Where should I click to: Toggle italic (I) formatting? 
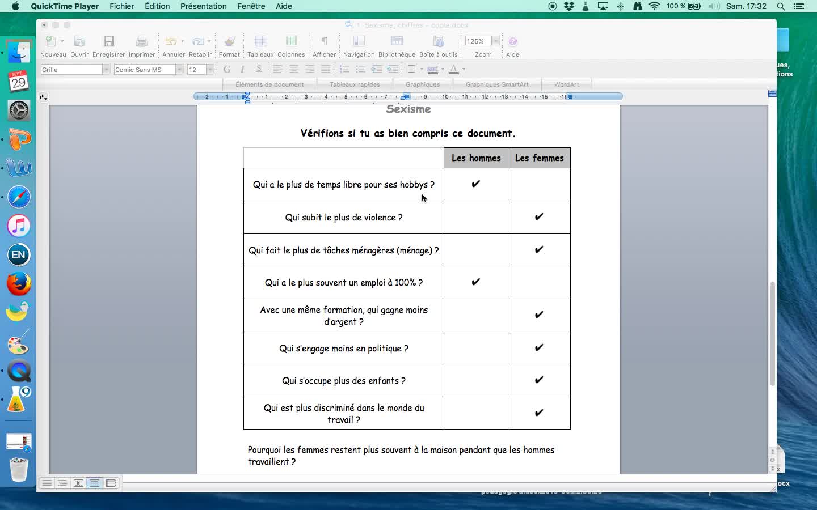243,69
